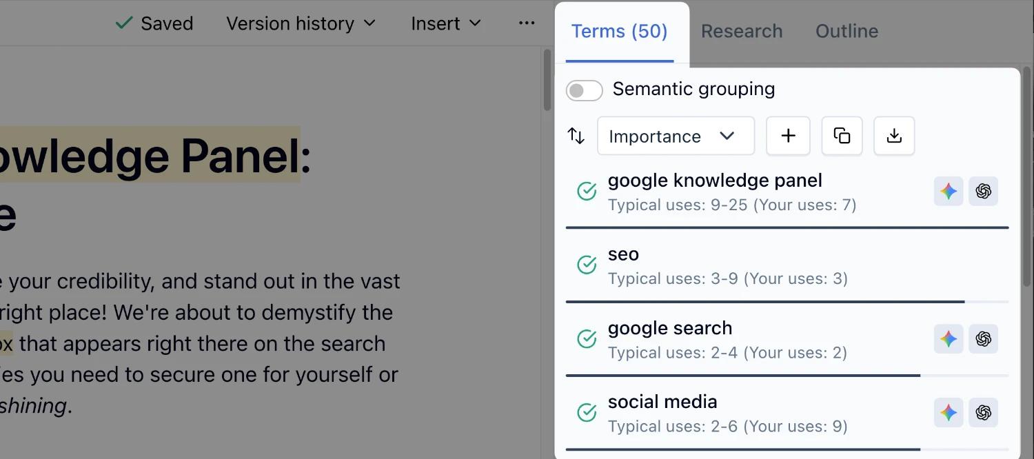Click ChatGPT icon for social media term
The image size is (1034, 459).
(984, 412)
